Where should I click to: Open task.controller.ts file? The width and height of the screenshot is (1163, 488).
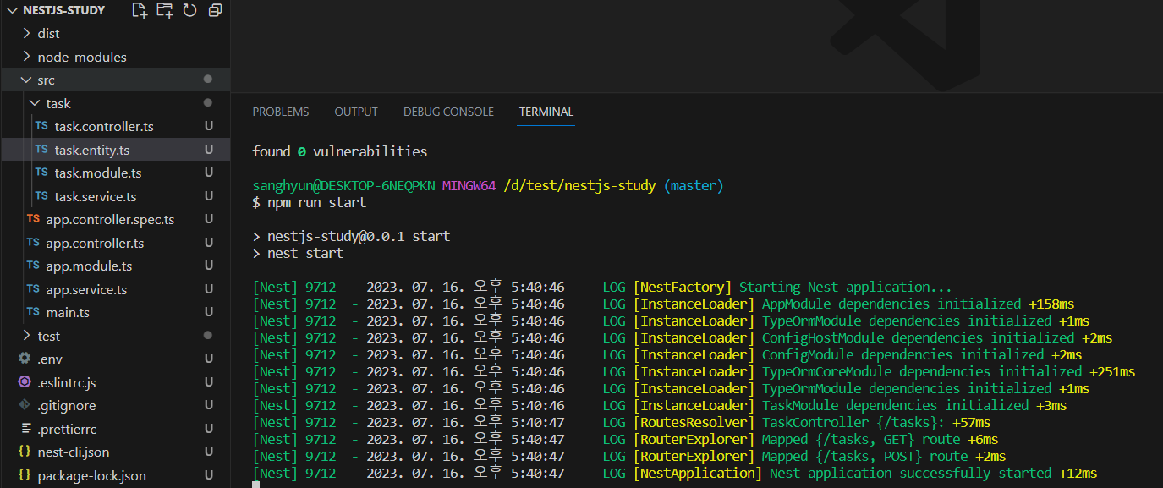[x=104, y=127]
